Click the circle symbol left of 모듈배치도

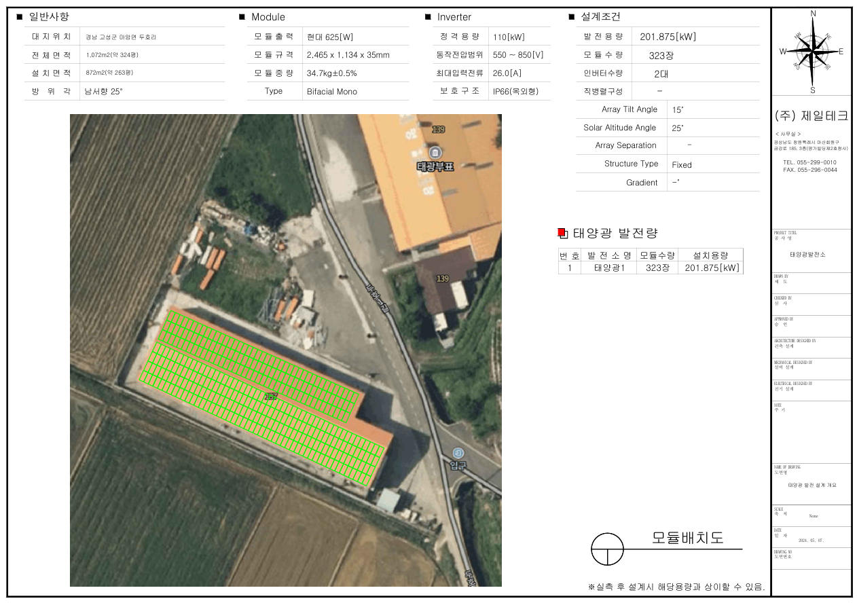click(x=607, y=549)
